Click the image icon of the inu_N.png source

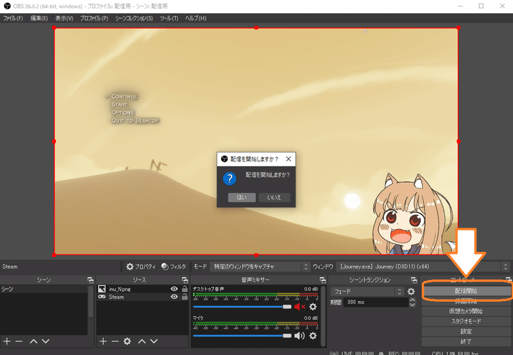tap(102, 289)
